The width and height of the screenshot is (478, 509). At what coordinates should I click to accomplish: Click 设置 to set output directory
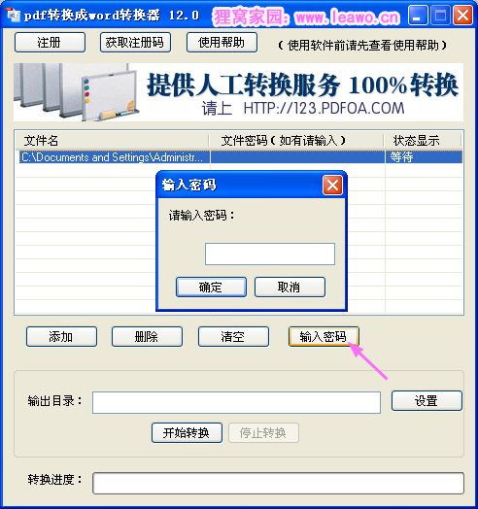pos(427,400)
